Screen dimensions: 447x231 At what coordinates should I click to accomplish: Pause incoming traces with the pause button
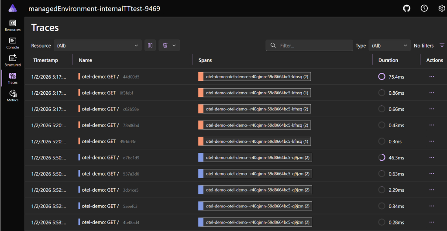point(150,45)
